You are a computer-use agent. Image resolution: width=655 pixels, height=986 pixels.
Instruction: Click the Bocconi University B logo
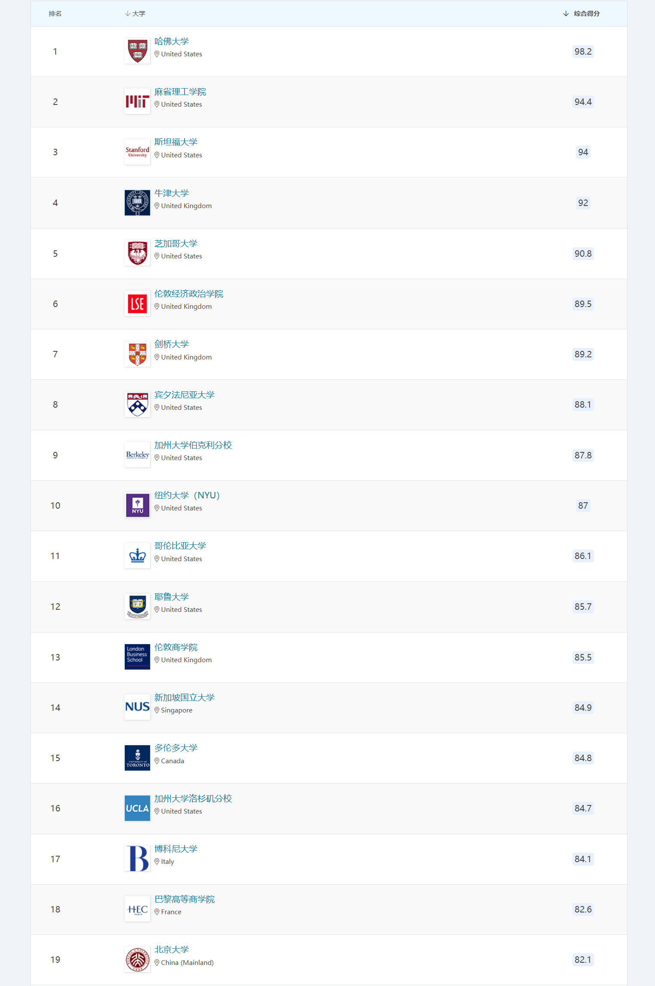(137, 858)
